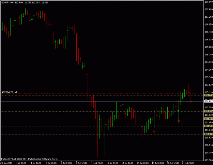Screen dimensions: 213x165
Task: Click the 117.260 price scale label
Action: [x=209, y=17]
